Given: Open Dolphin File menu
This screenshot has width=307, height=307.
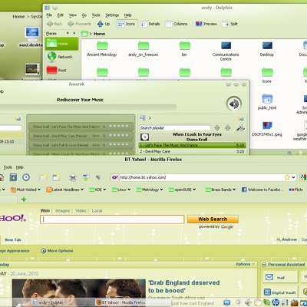Looking at the screenshot, I should [49, 15].
